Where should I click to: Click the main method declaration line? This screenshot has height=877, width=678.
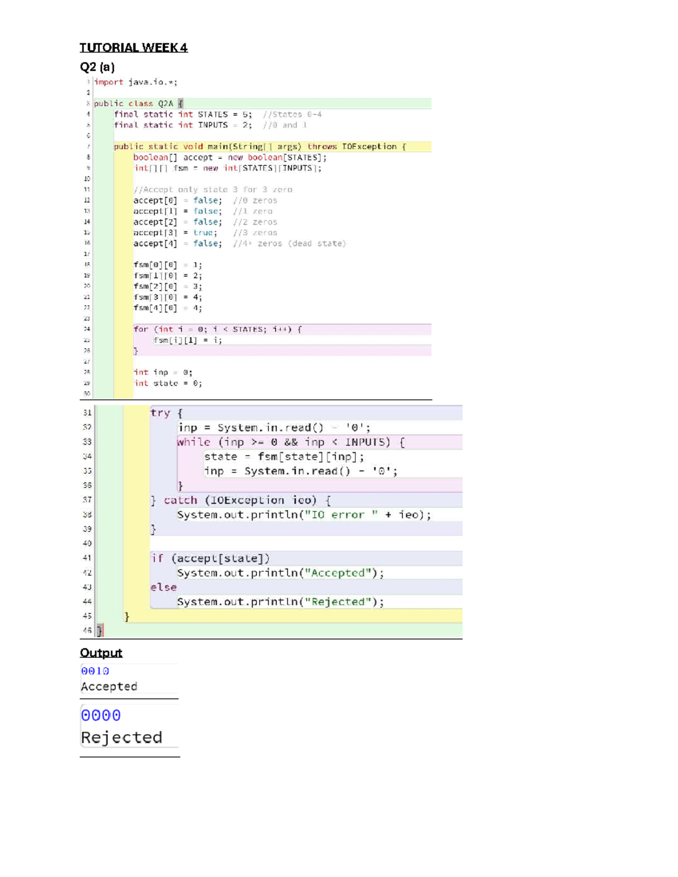coord(260,146)
